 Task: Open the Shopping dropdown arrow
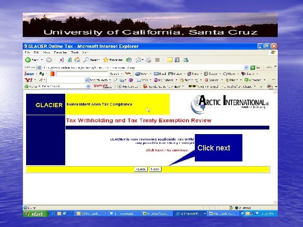[201, 80]
